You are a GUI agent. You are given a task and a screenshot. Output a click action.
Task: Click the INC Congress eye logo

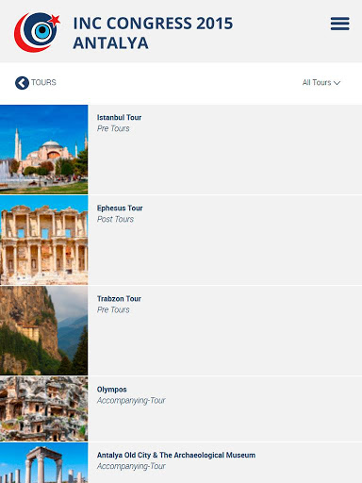37,32
